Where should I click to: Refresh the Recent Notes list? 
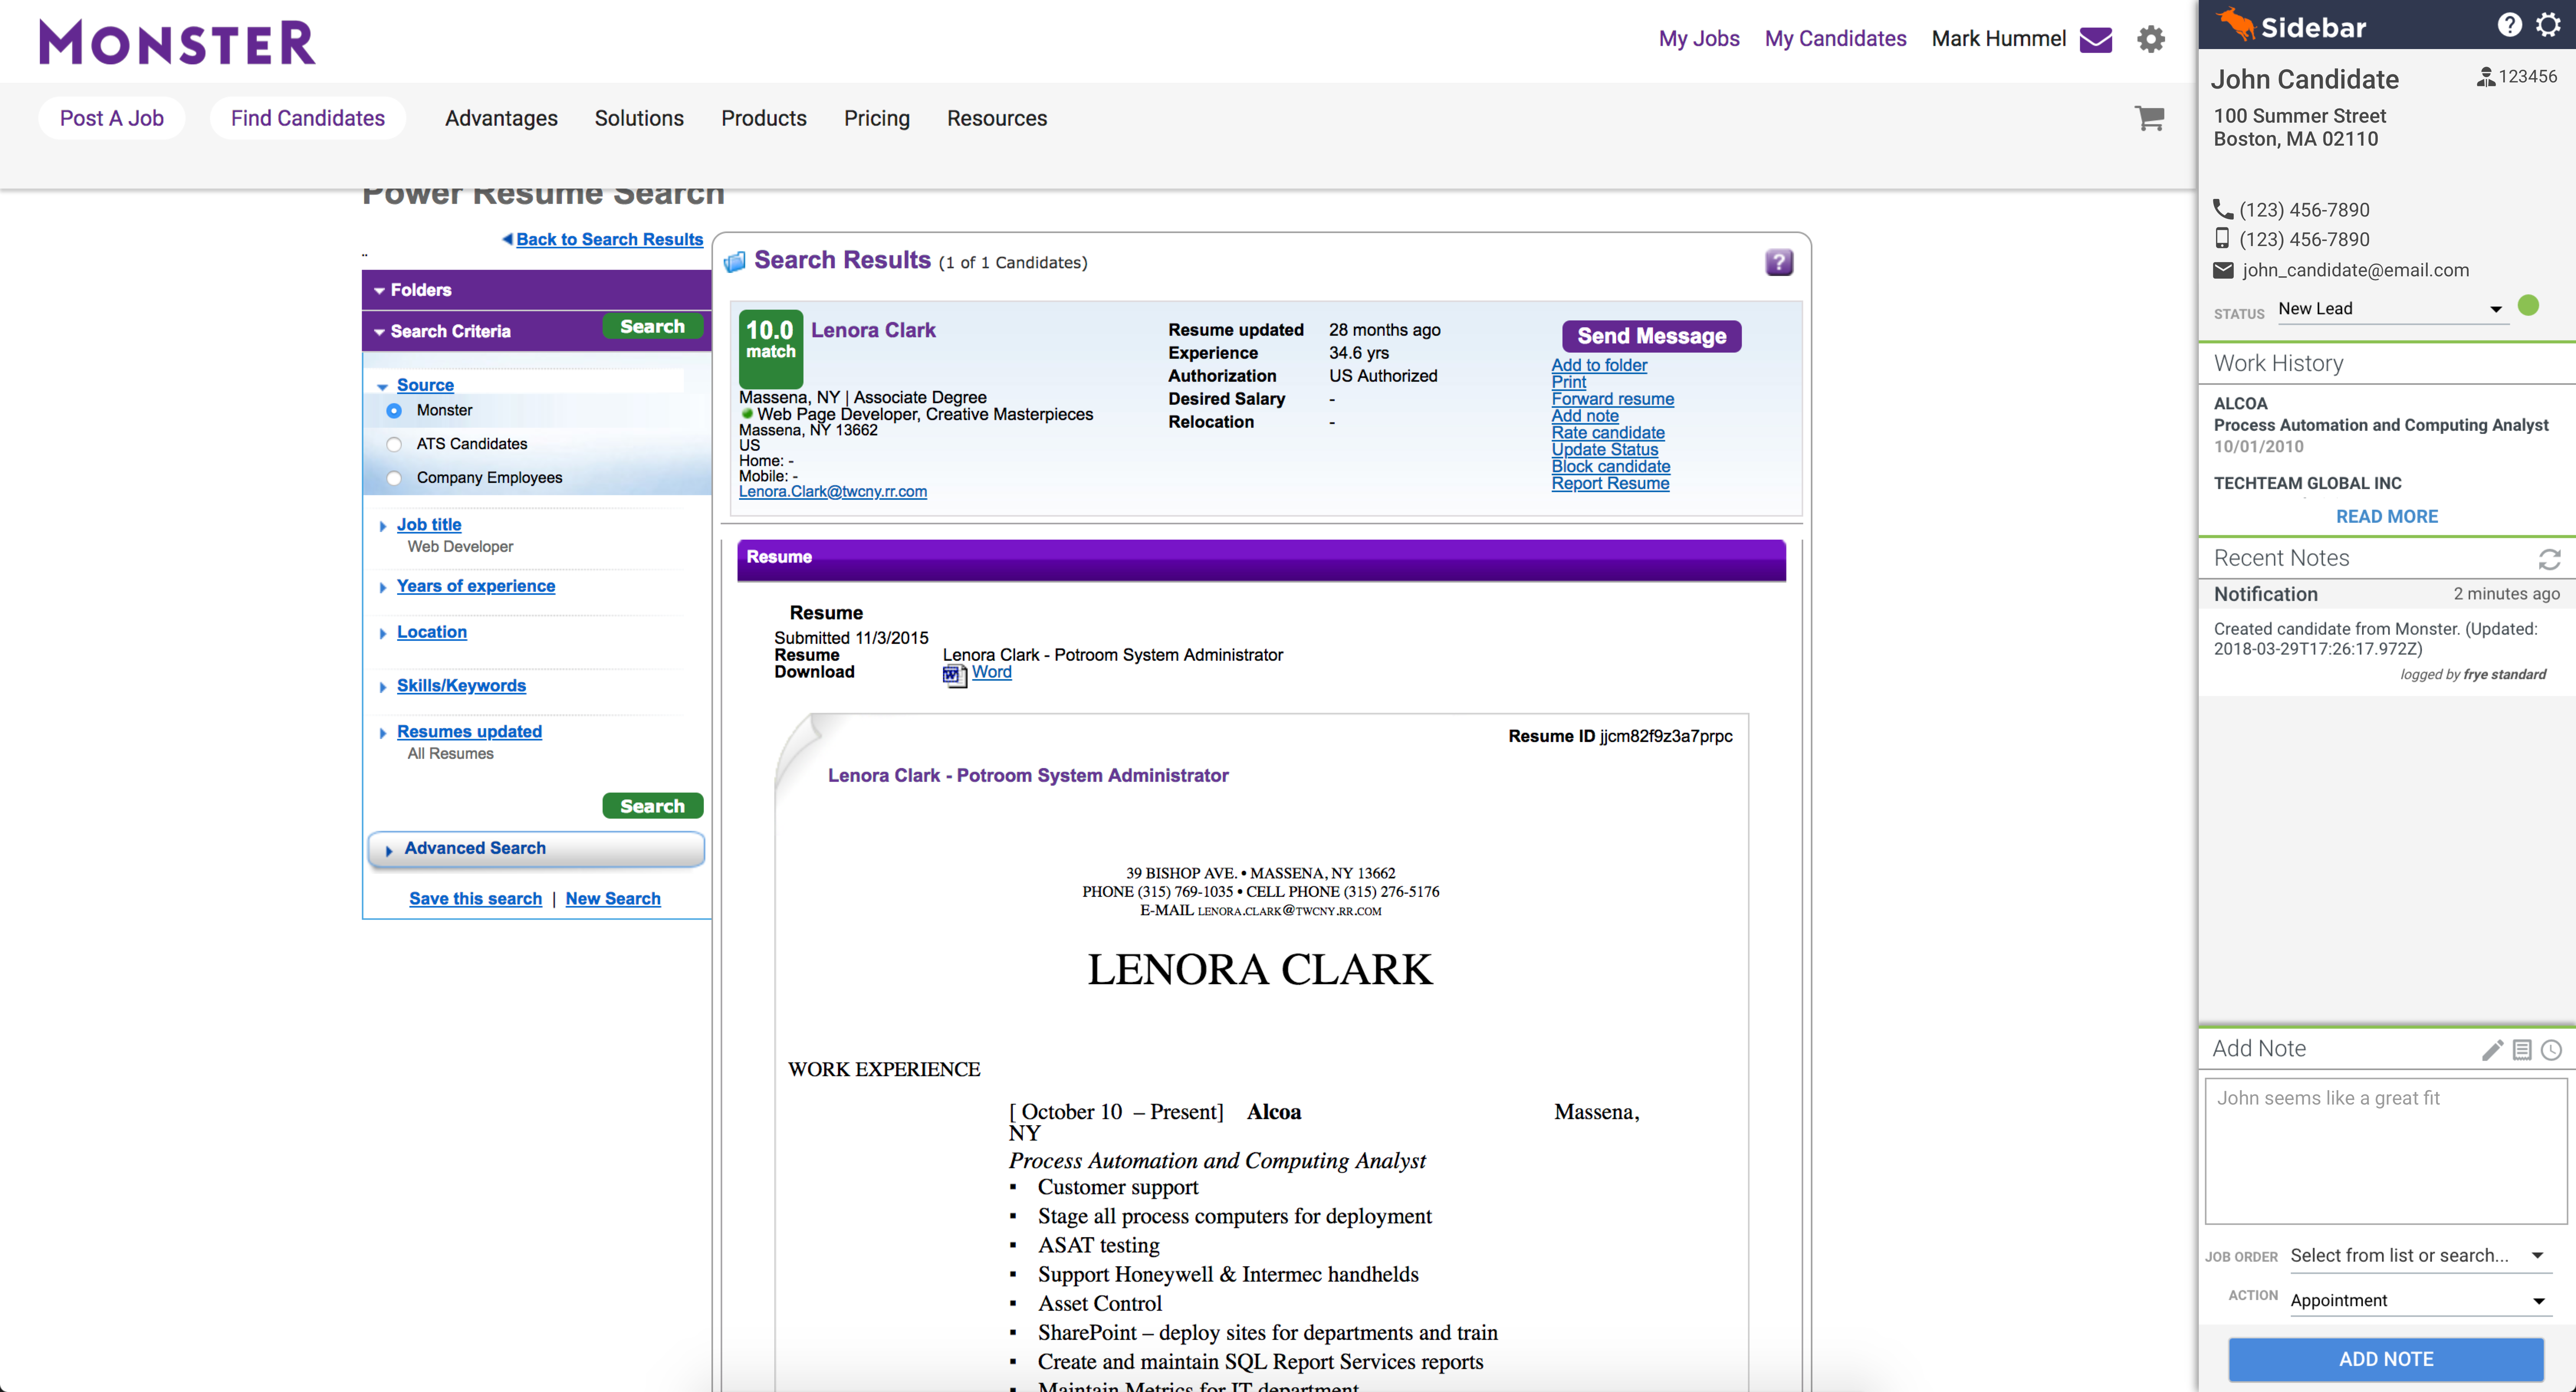pyautogui.click(x=2549, y=559)
